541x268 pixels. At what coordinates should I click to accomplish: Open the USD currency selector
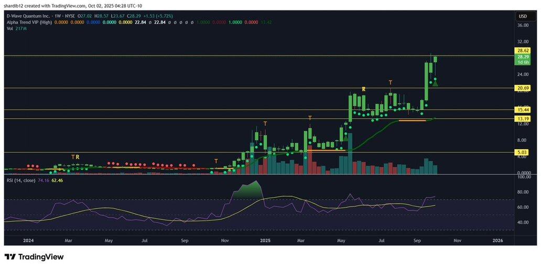pyautogui.click(x=522, y=17)
